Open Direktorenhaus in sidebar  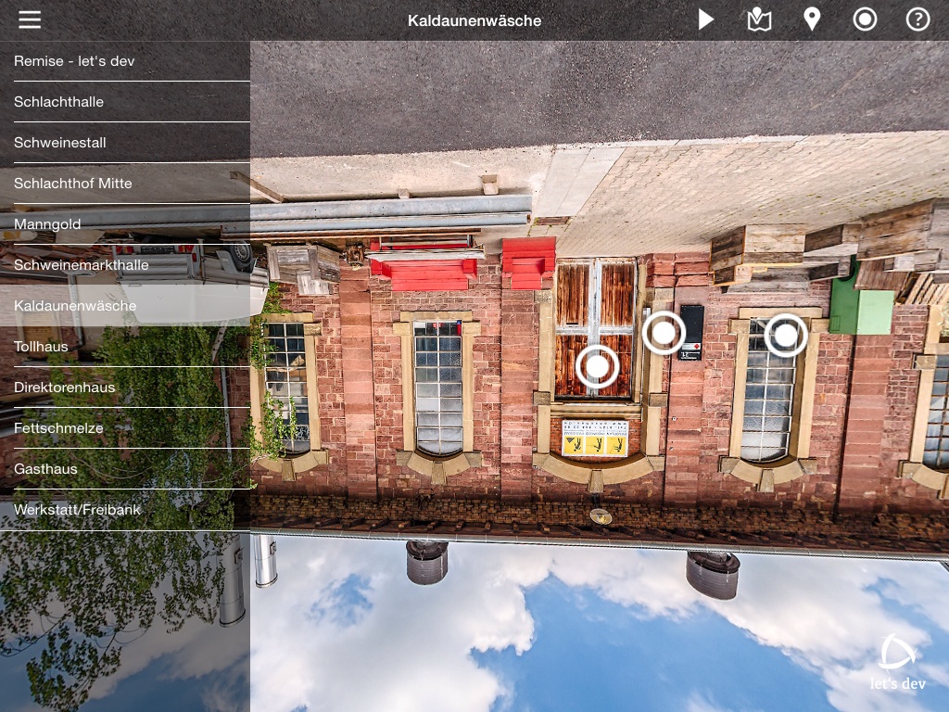pos(125,388)
